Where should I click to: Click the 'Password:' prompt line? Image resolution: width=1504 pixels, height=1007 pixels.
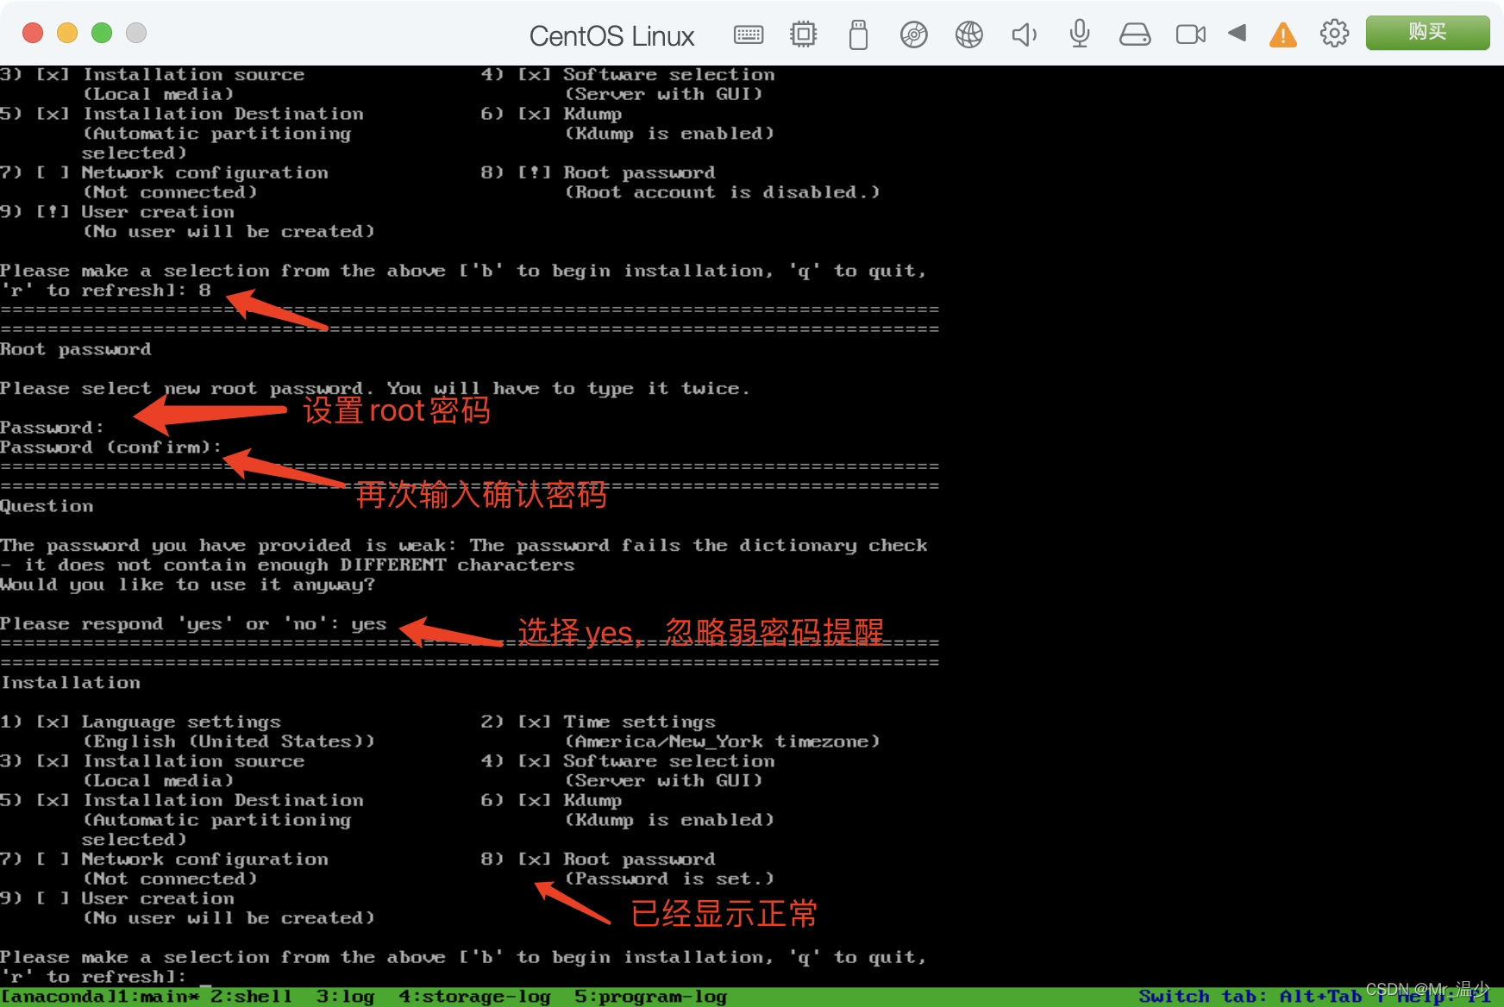tap(52, 428)
